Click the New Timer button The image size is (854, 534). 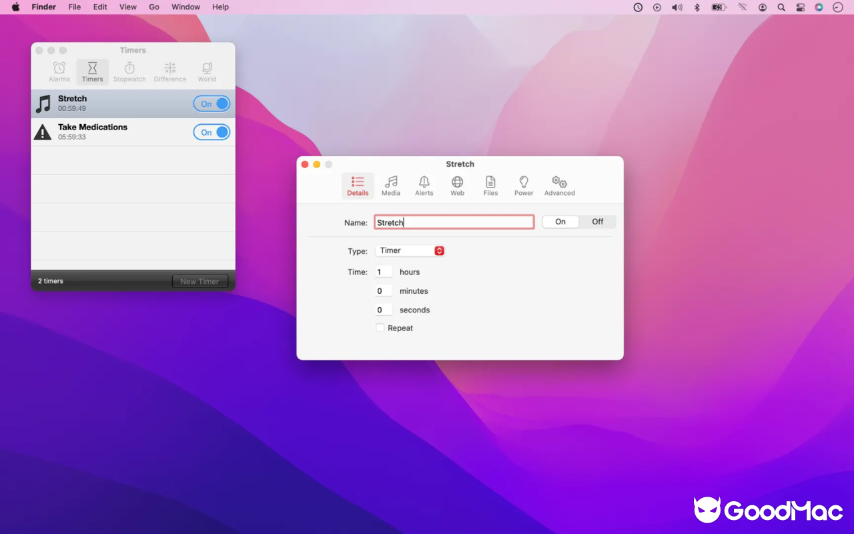click(200, 281)
